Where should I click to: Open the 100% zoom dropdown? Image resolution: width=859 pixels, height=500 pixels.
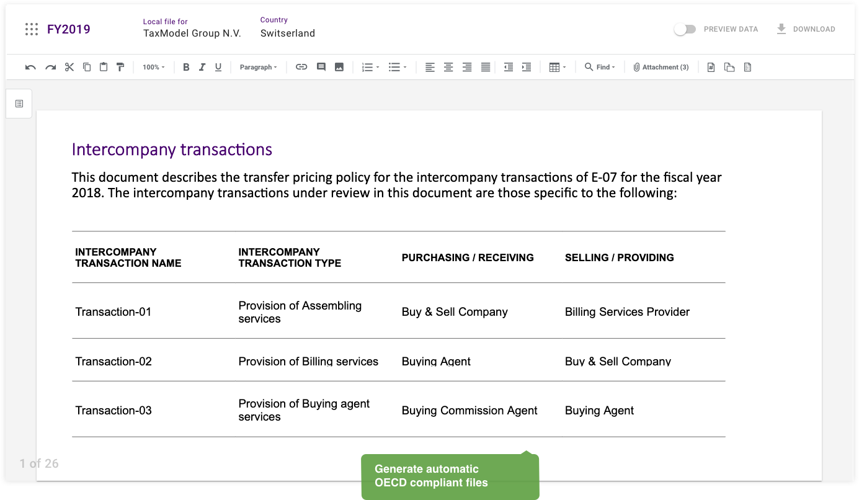(x=154, y=67)
